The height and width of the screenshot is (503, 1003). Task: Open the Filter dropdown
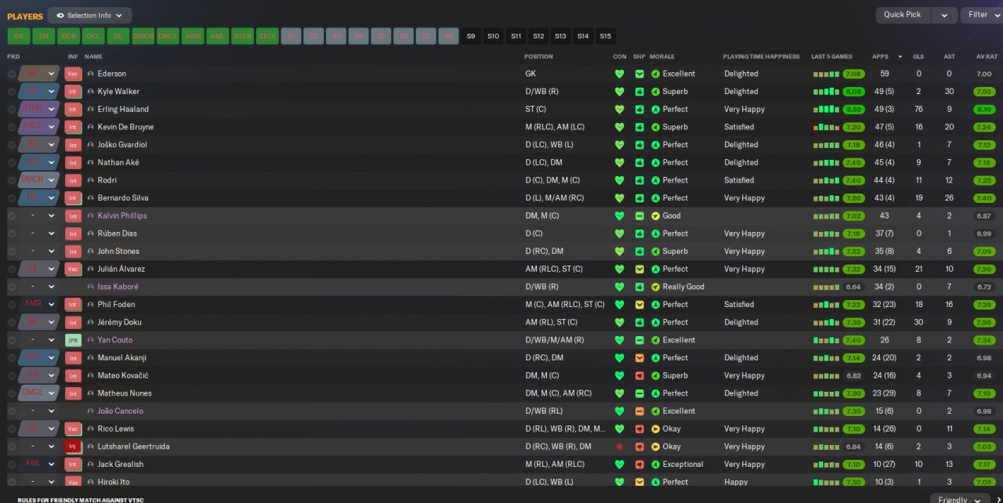click(983, 15)
